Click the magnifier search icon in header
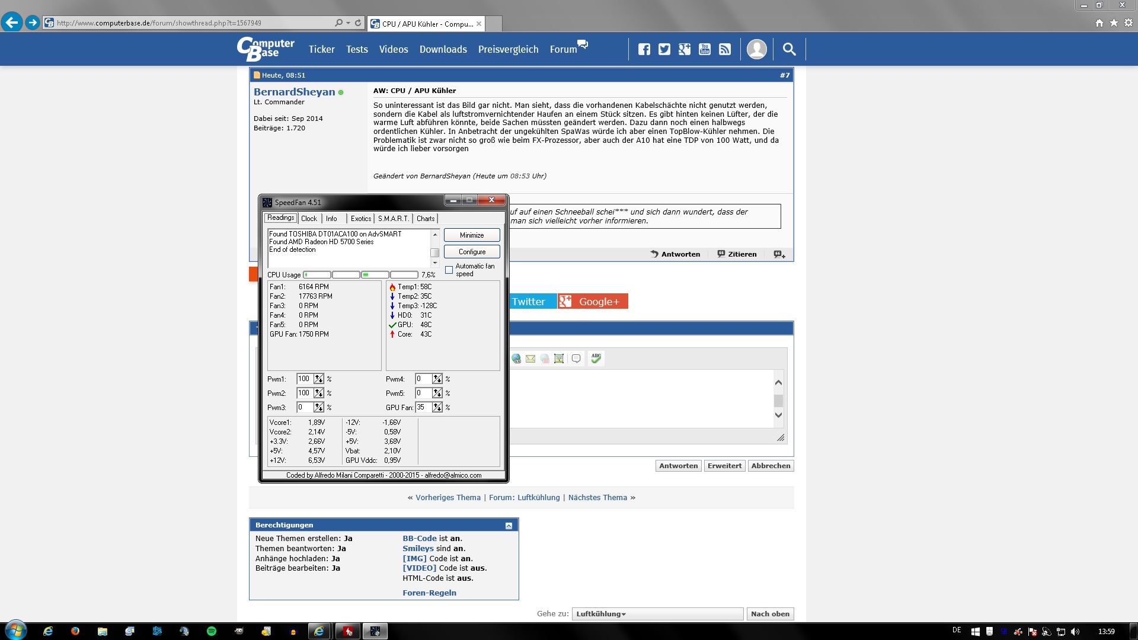 pyautogui.click(x=789, y=49)
